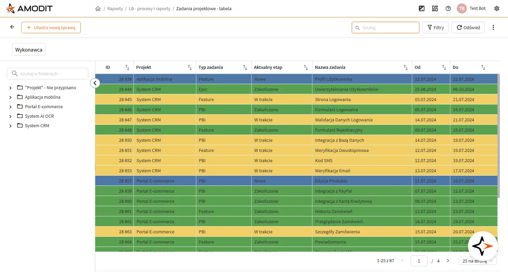Click the AMODIT logo
The image size is (508, 272).
coord(29,8)
